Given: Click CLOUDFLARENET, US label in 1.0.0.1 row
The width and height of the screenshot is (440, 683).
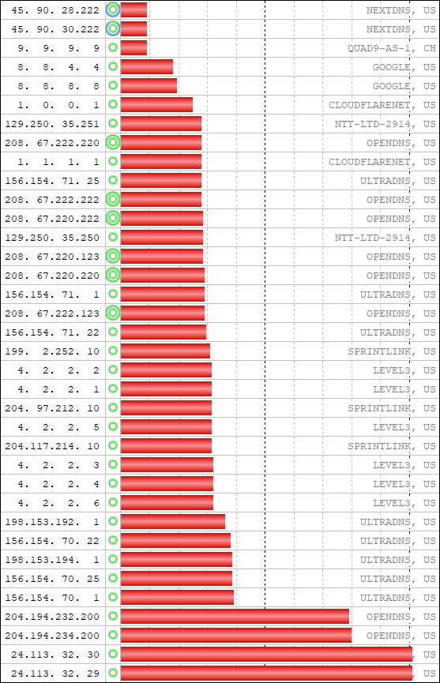Looking at the screenshot, I should (382, 105).
